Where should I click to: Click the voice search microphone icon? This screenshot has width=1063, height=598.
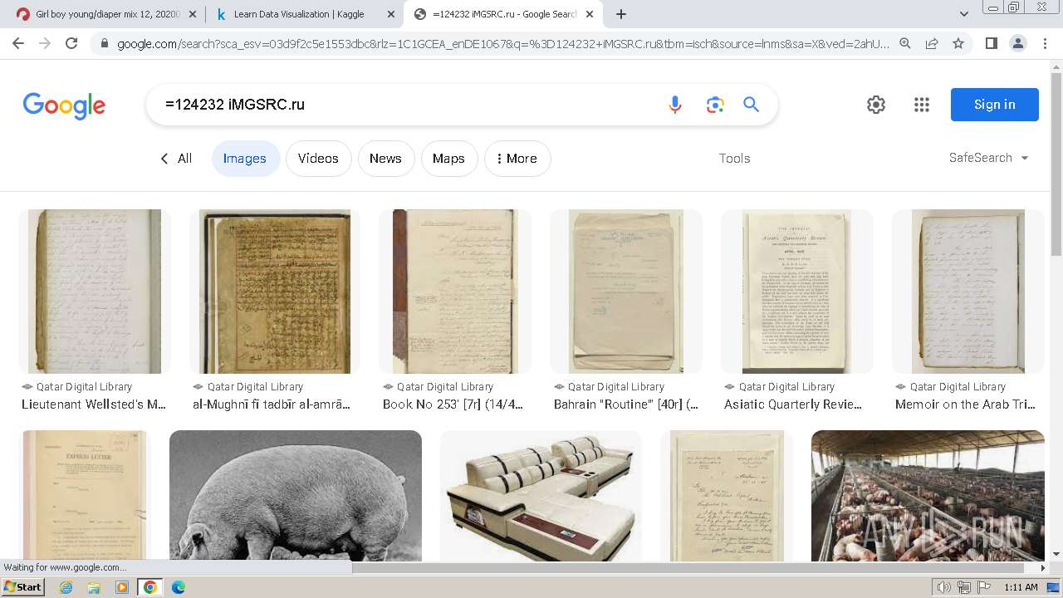tap(675, 105)
